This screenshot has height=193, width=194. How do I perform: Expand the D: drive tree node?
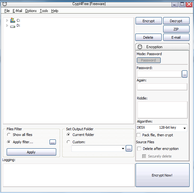tap(7, 26)
